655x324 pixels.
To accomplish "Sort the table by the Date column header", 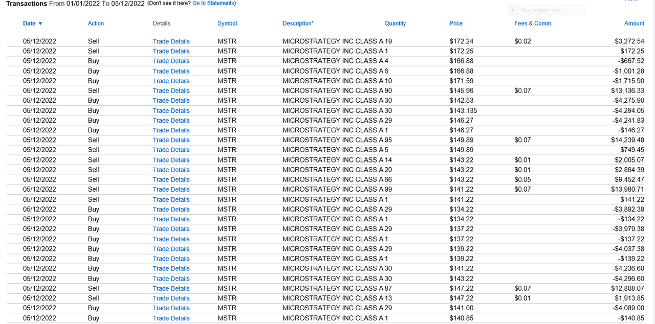I will tap(29, 24).
